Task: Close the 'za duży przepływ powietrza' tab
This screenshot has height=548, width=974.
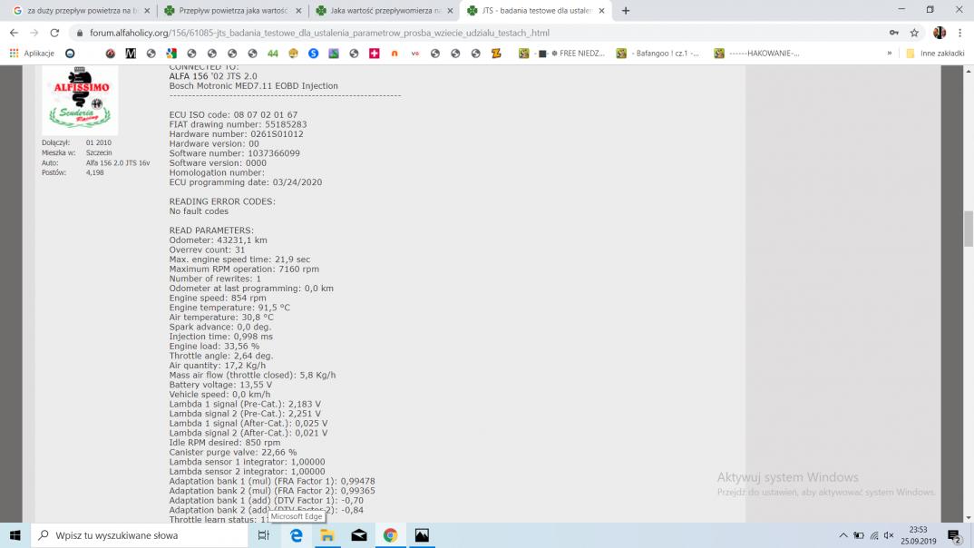Action: [147, 11]
